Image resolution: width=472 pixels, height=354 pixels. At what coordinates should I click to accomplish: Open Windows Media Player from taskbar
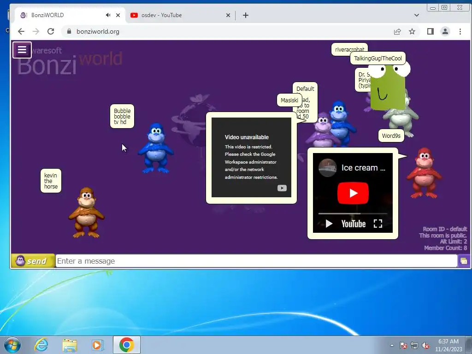pyautogui.click(x=97, y=345)
